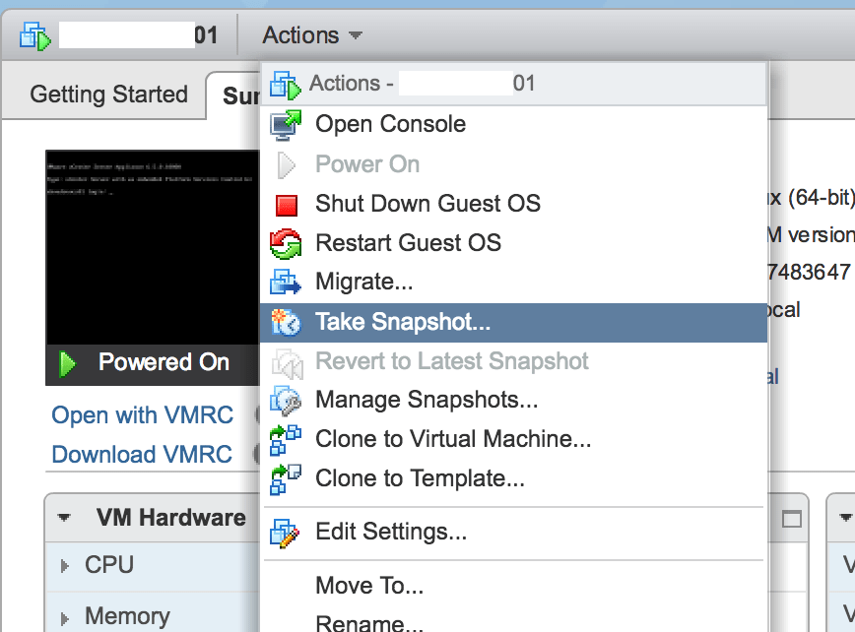Click the Restart Guest OS circular arrows icon
Image resolution: width=855 pixels, height=632 pixels.
[x=286, y=243]
